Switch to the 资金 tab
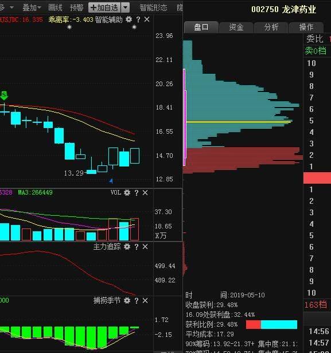The width and height of the screenshot is (331, 353). (x=236, y=28)
